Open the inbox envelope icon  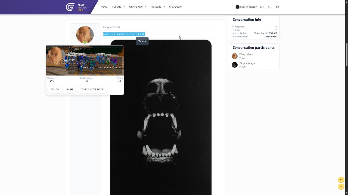pyautogui.click(x=262, y=7)
